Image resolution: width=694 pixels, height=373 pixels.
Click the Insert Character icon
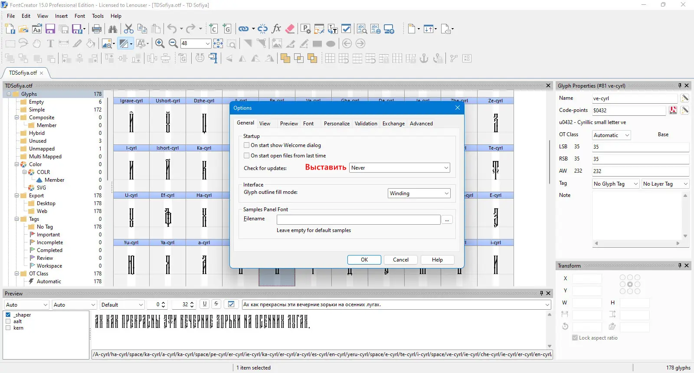213,29
